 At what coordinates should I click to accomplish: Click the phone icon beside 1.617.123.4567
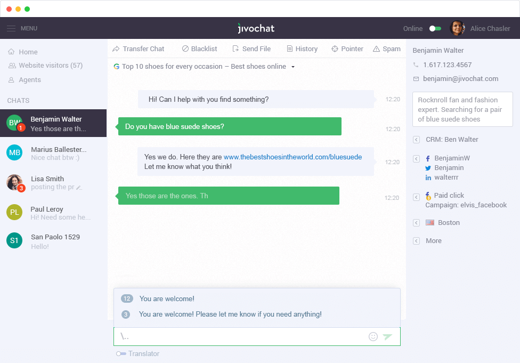(x=416, y=64)
